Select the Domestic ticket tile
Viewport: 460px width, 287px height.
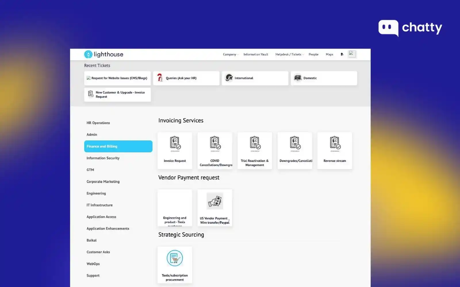(x=324, y=78)
